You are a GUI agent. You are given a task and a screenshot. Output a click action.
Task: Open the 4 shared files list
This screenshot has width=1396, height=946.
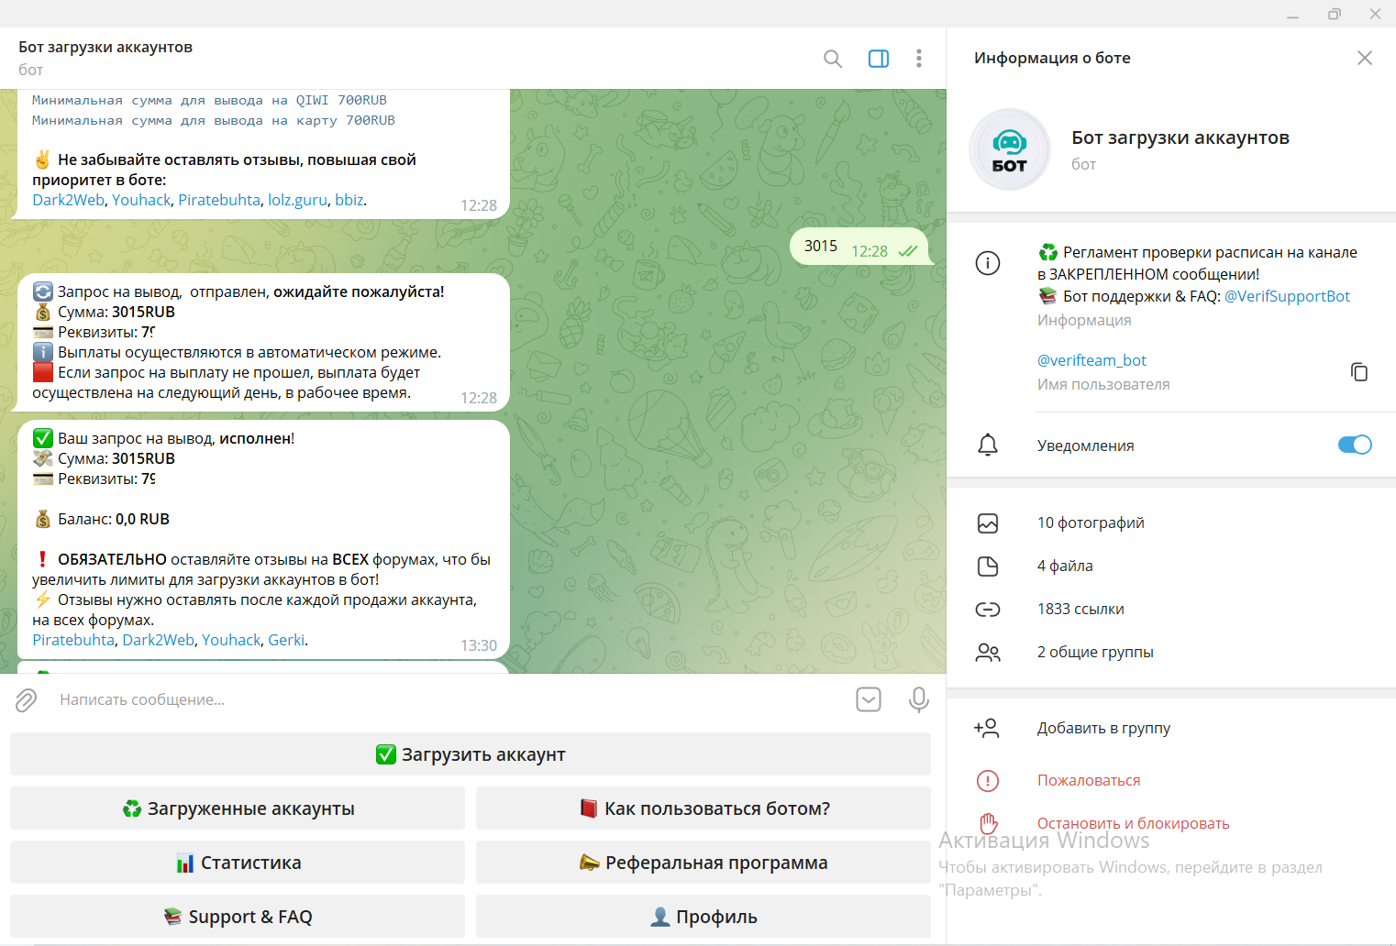coord(1065,566)
